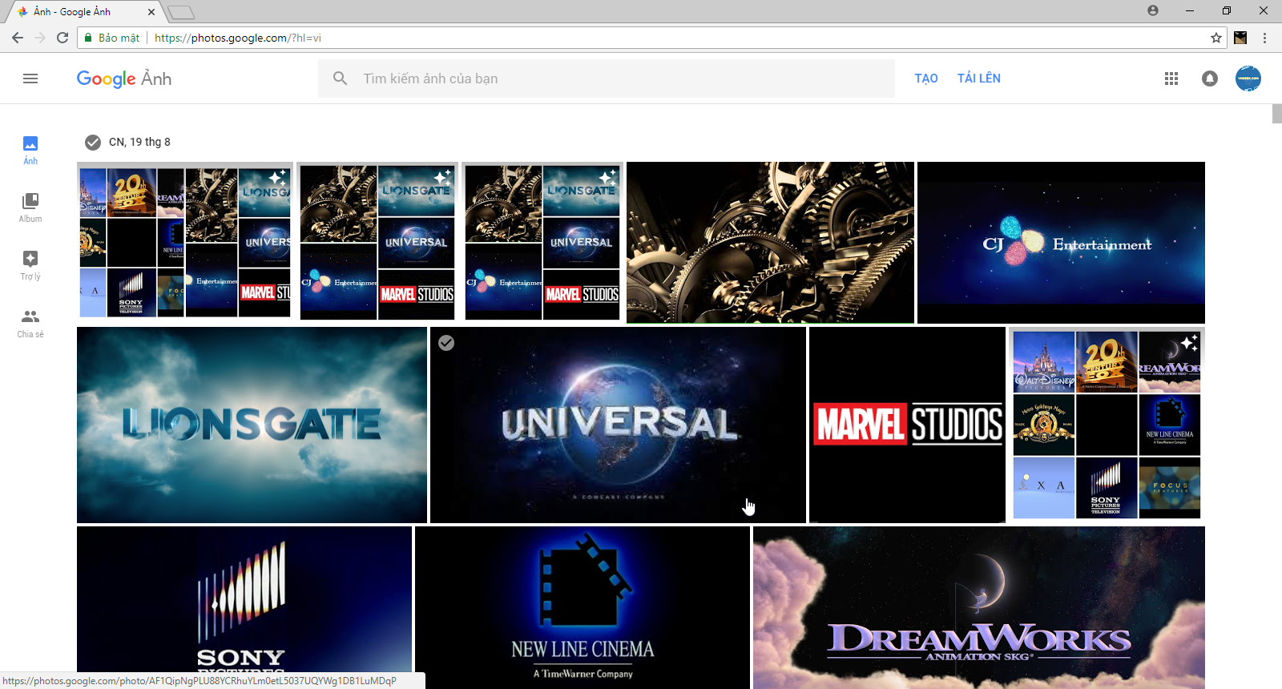Reload the page
The image size is (1282, 689).
click(62, 38)
